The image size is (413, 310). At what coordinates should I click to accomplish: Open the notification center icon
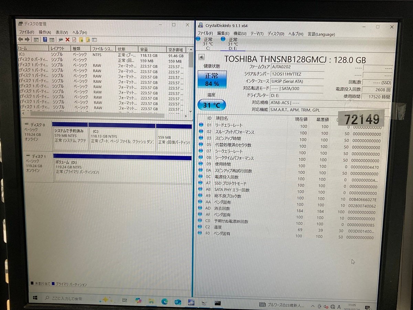coord(367,307)
